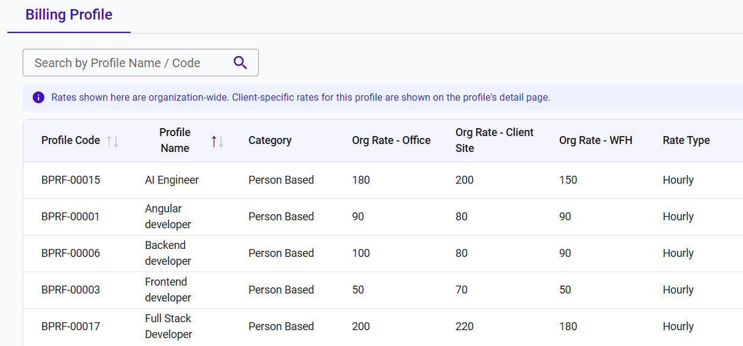Click office rate 100 for Backend developer
The image size is (743, 346).
pos(361,253)
